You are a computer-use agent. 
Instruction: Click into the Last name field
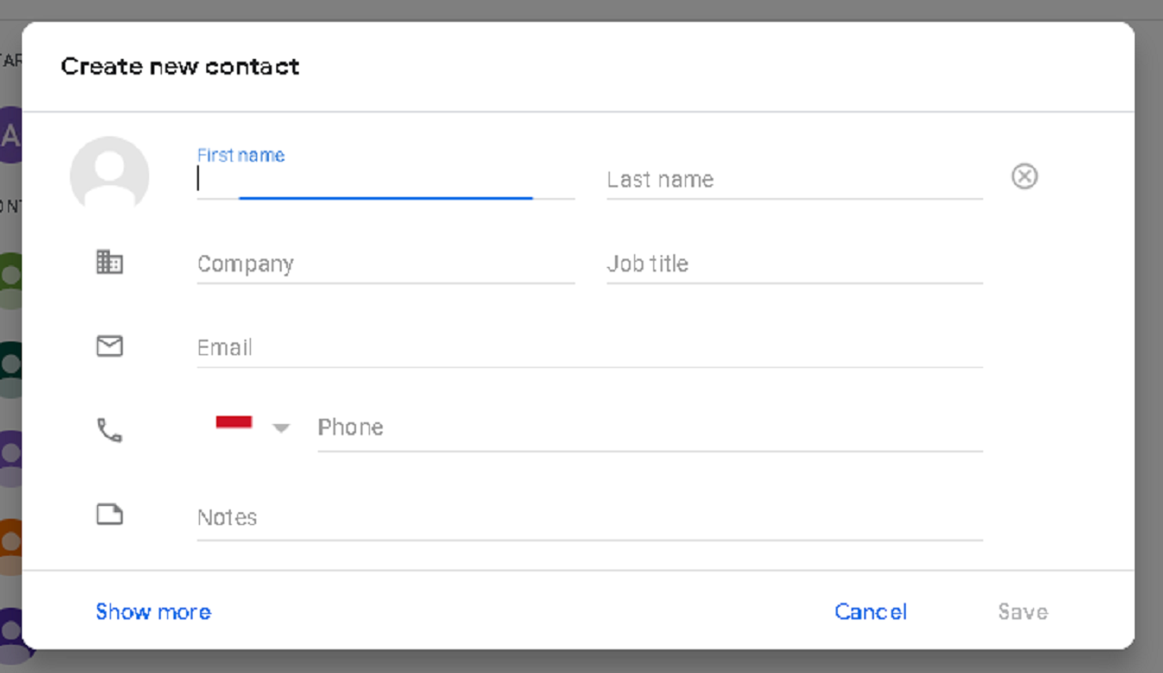793,180
